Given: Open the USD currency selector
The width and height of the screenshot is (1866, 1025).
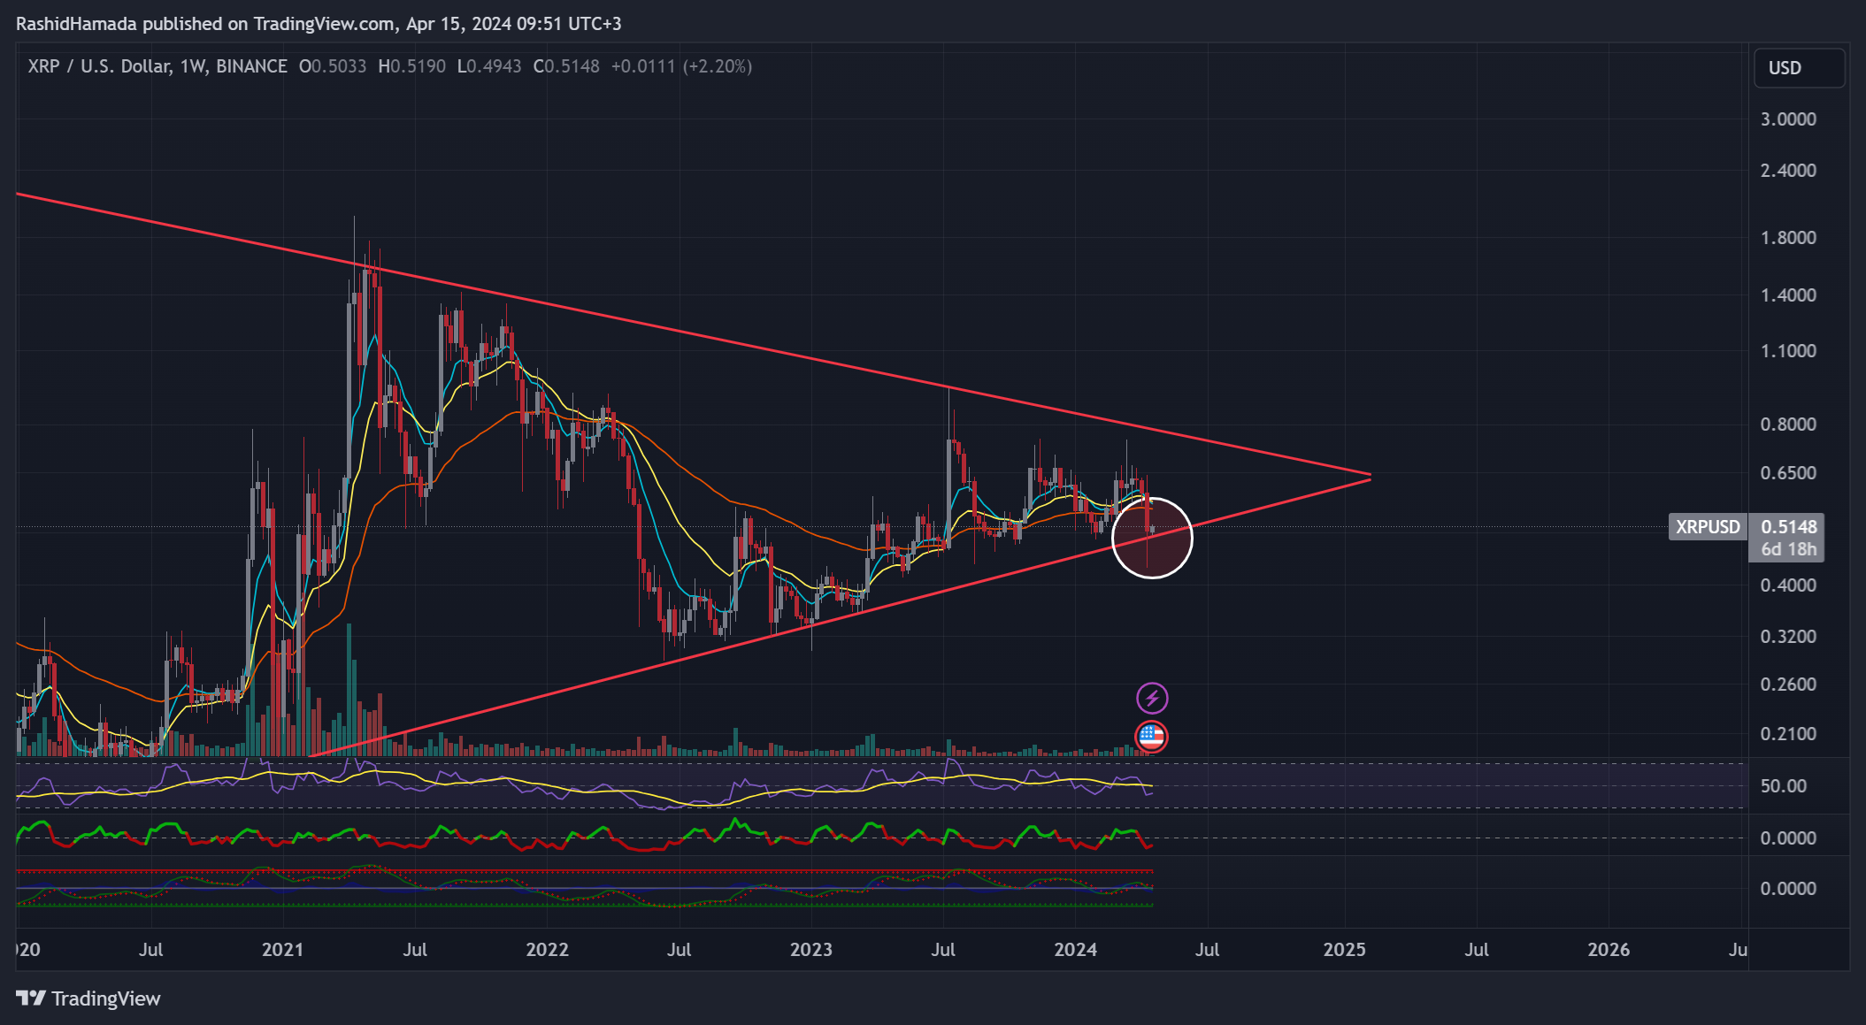Looking at the screenshot, I should [x=1800, y=68].
